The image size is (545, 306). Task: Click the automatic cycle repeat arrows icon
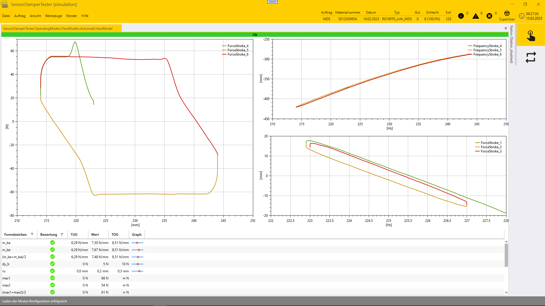click(x=531, y=57)
